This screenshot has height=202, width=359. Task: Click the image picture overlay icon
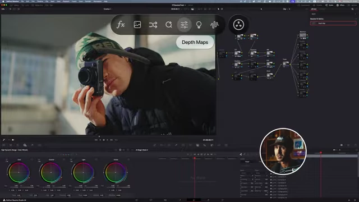coord(137,25)
